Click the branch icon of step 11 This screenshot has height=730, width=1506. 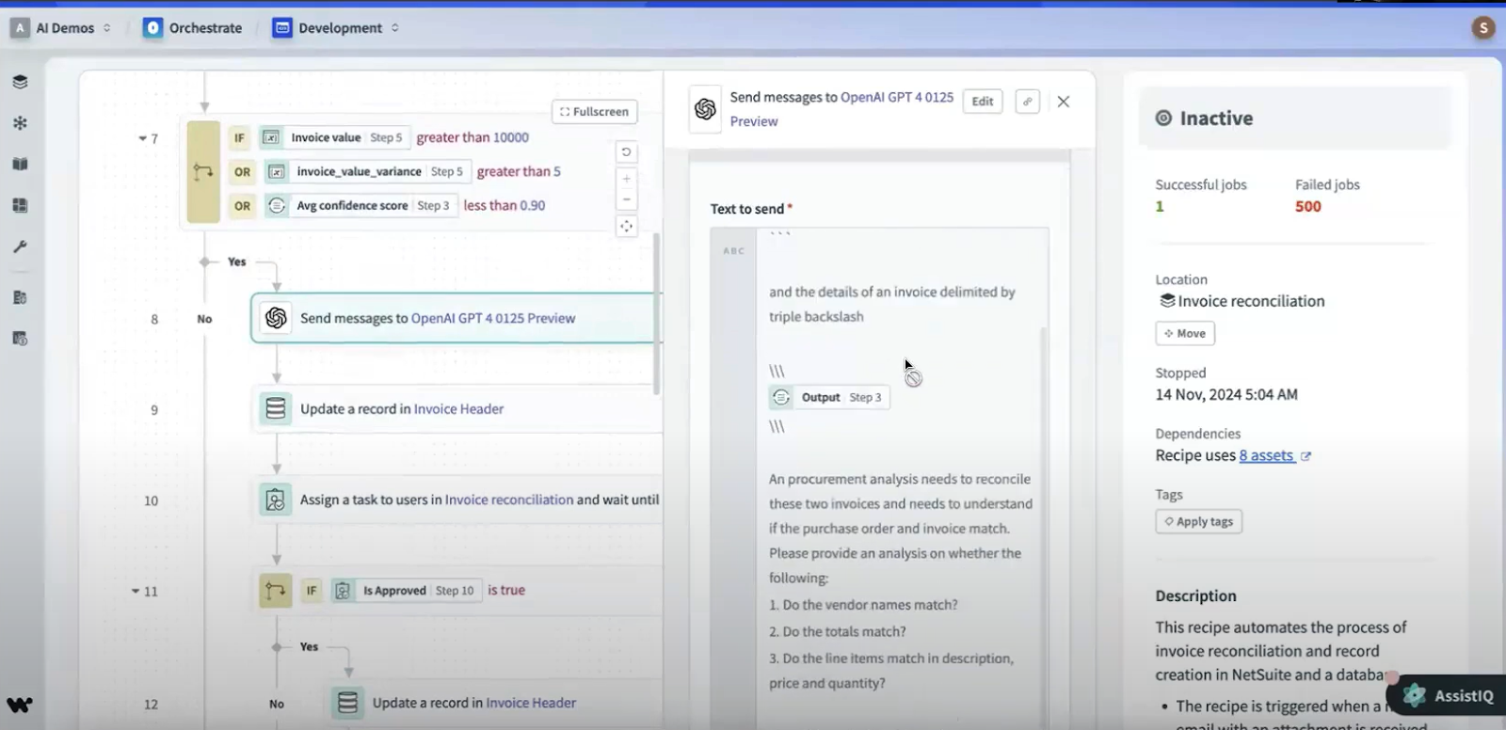(276, 591)
